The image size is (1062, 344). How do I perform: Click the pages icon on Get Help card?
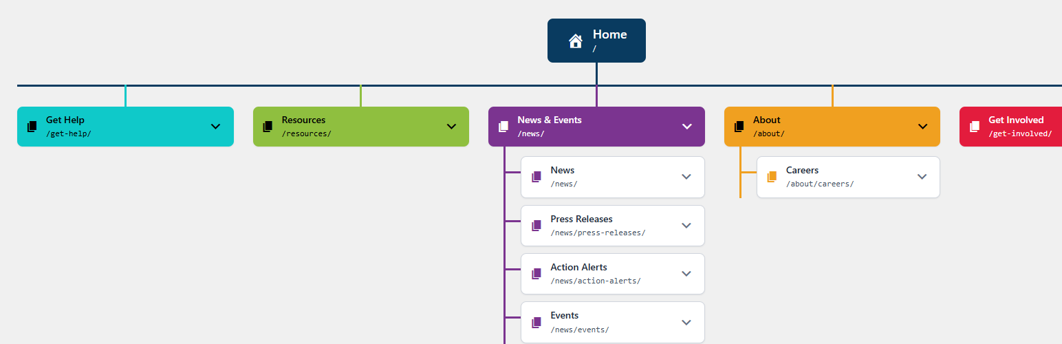[x=32, y=127]
